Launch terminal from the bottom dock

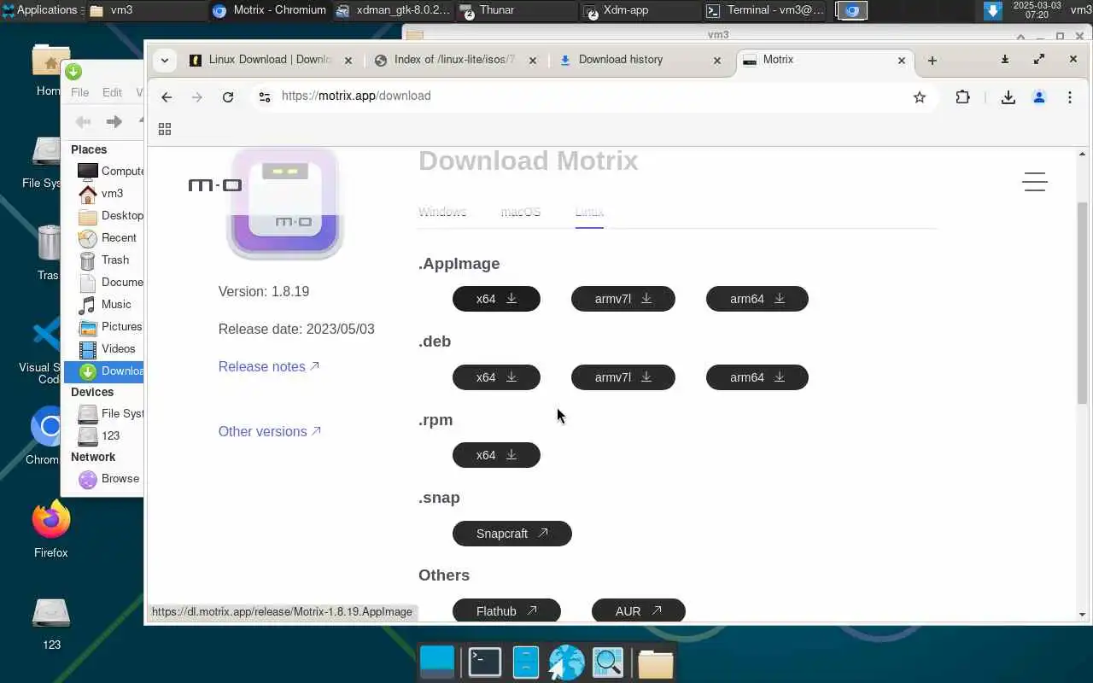(x=484, y=663)
